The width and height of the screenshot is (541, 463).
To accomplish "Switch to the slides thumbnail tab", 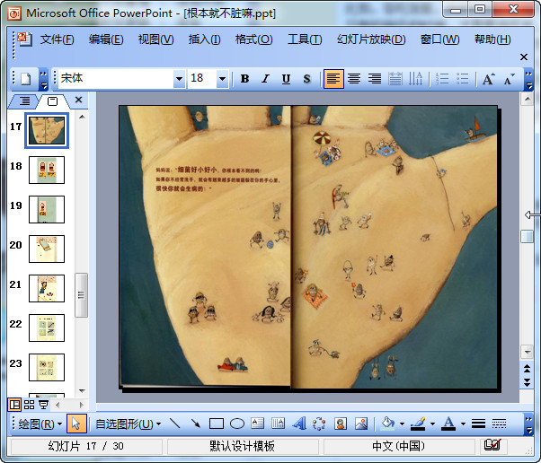I will click(52, 100).
